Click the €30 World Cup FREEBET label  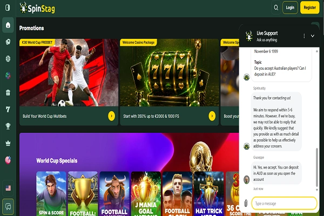click(37, 42)
